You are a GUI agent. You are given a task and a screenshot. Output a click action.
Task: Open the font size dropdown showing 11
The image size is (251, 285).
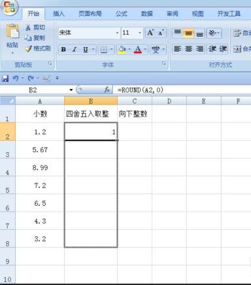(140, 33)
